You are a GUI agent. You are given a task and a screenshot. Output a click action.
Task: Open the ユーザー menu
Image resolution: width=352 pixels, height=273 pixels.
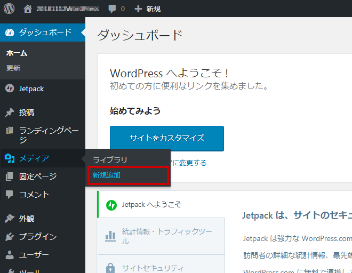pos(34,254)
